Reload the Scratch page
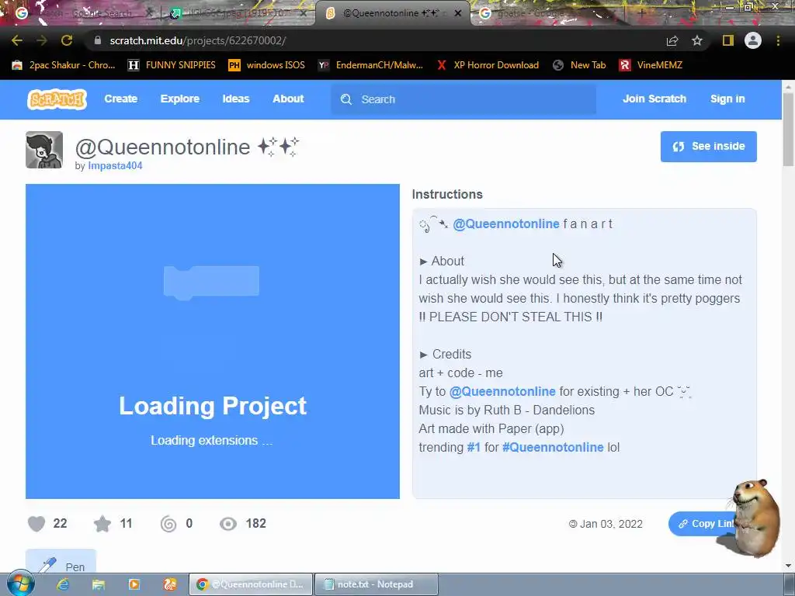 point(67,40)
